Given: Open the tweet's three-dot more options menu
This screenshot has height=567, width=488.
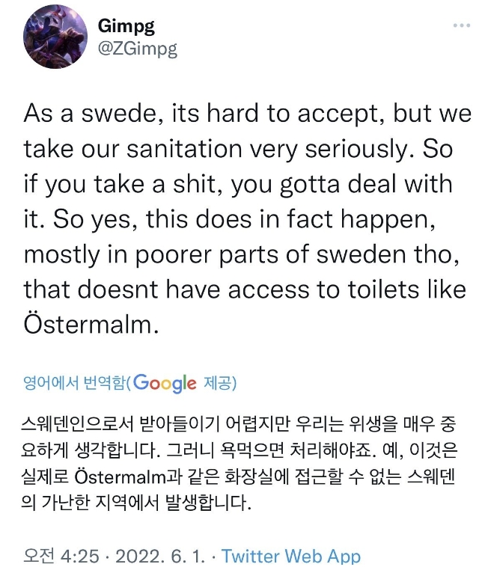Looking at the screenshot, I should coord(461,25).
